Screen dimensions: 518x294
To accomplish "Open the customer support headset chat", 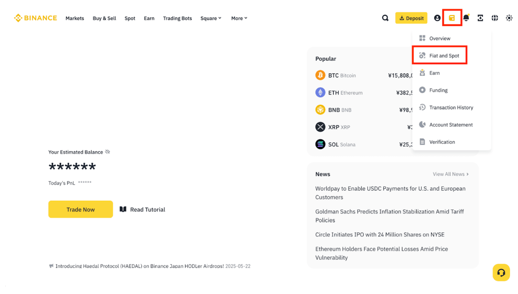I will [x=501, y=273].
